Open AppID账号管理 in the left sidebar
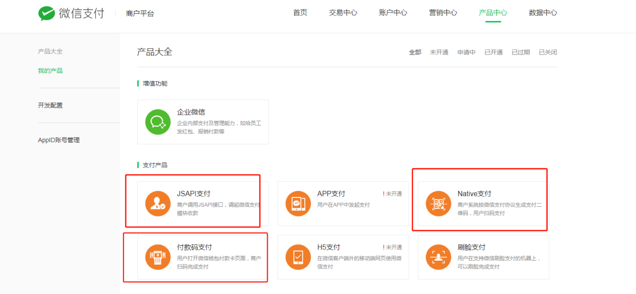The width and height of the screenshot is (636, 294). point(59,140)
